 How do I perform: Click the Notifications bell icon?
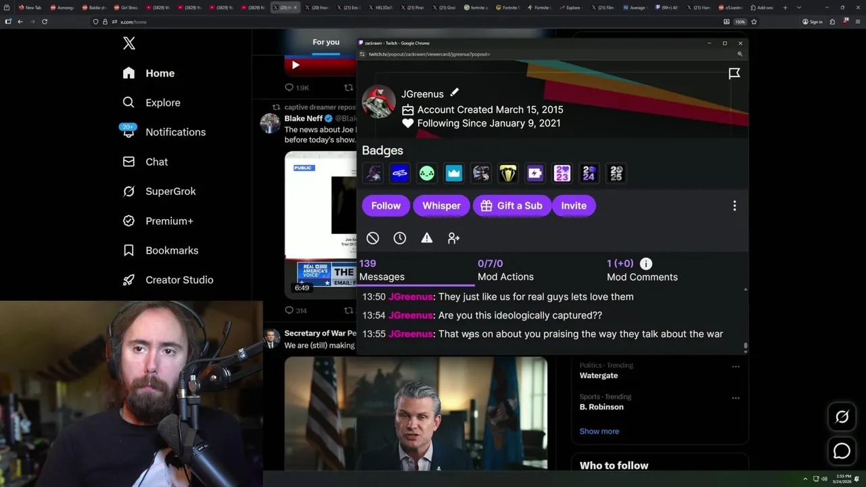[129, 131]
